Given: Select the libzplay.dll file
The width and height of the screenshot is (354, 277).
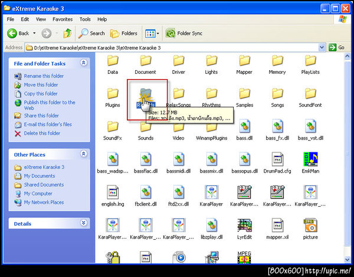Looking at the screenshot, I should 212,229.
